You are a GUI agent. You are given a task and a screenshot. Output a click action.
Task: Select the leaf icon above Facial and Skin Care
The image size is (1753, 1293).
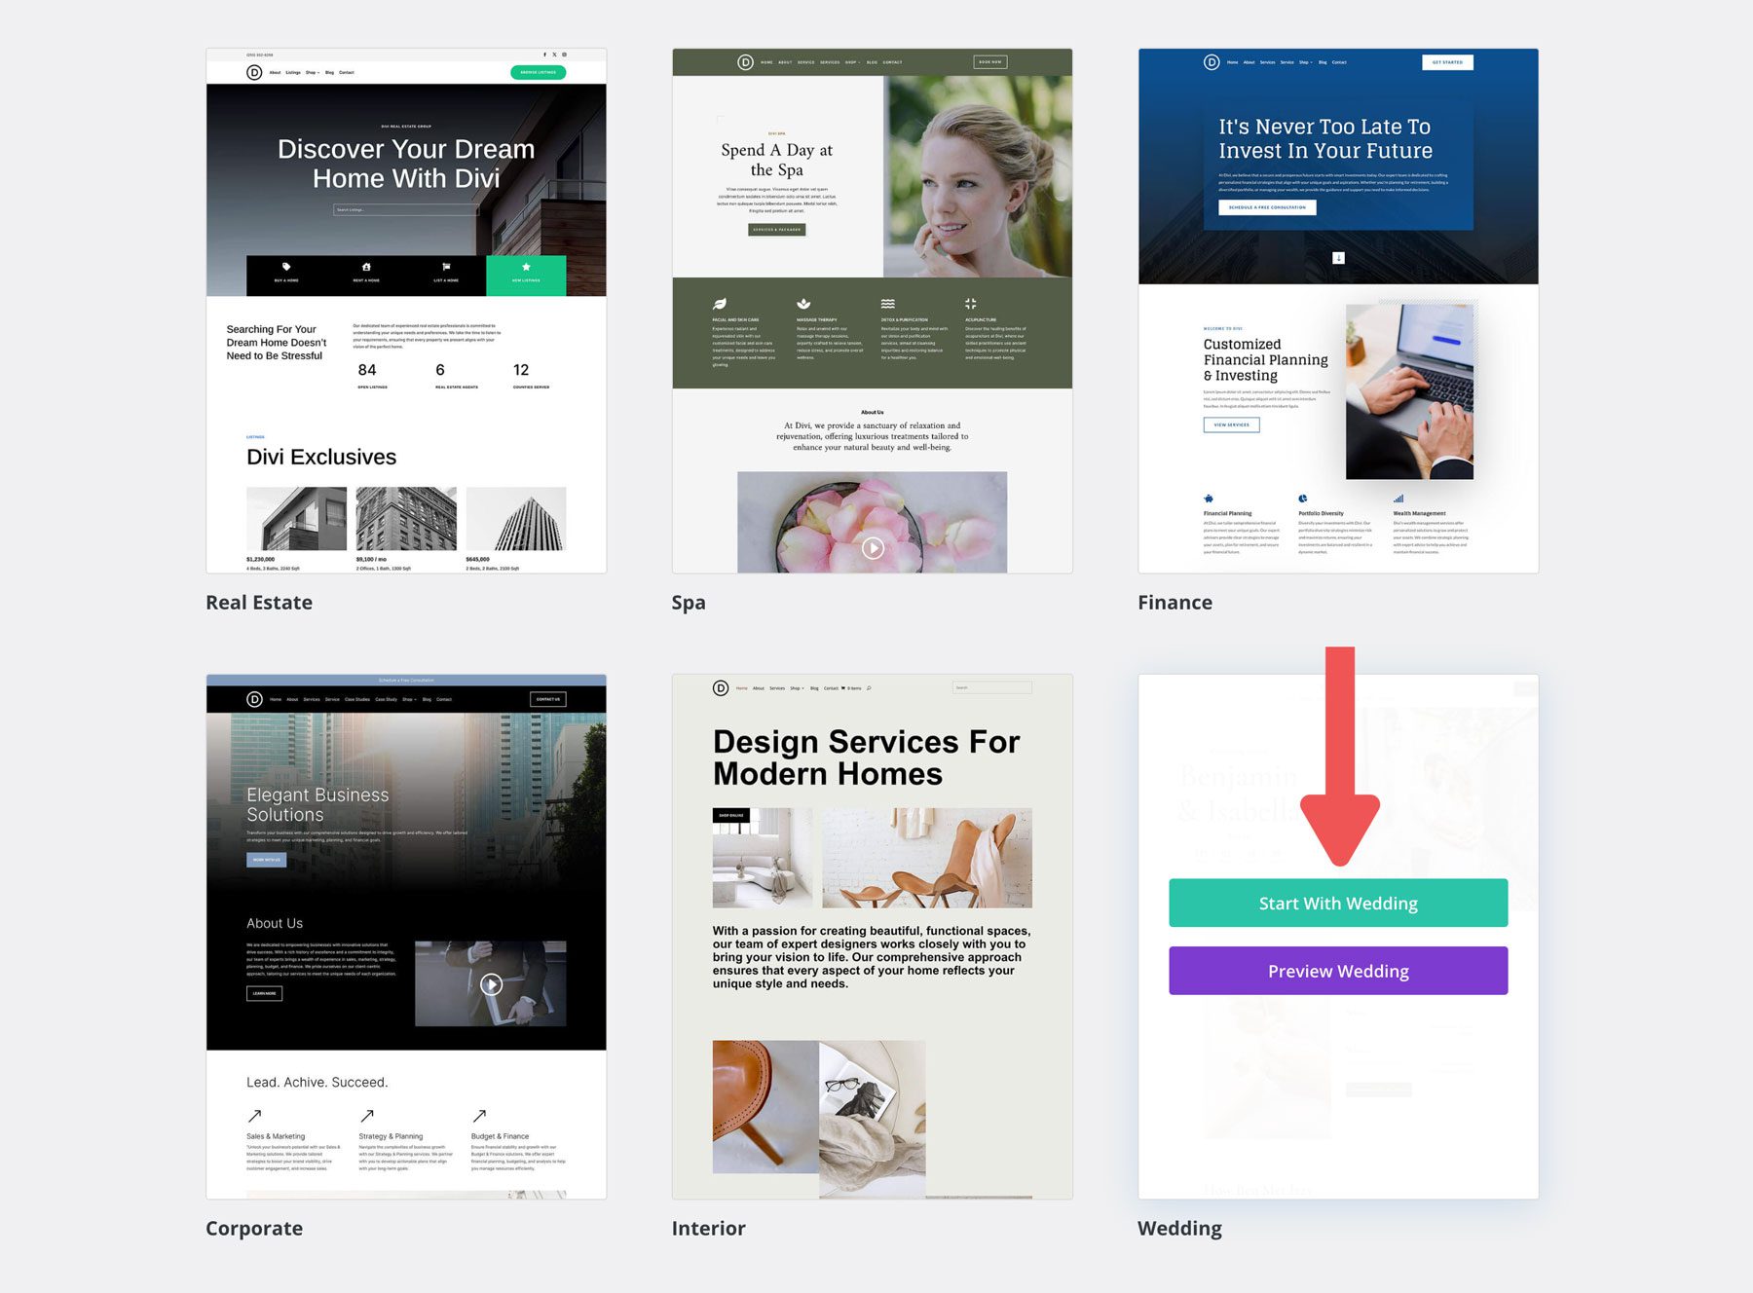coord(720,304)
